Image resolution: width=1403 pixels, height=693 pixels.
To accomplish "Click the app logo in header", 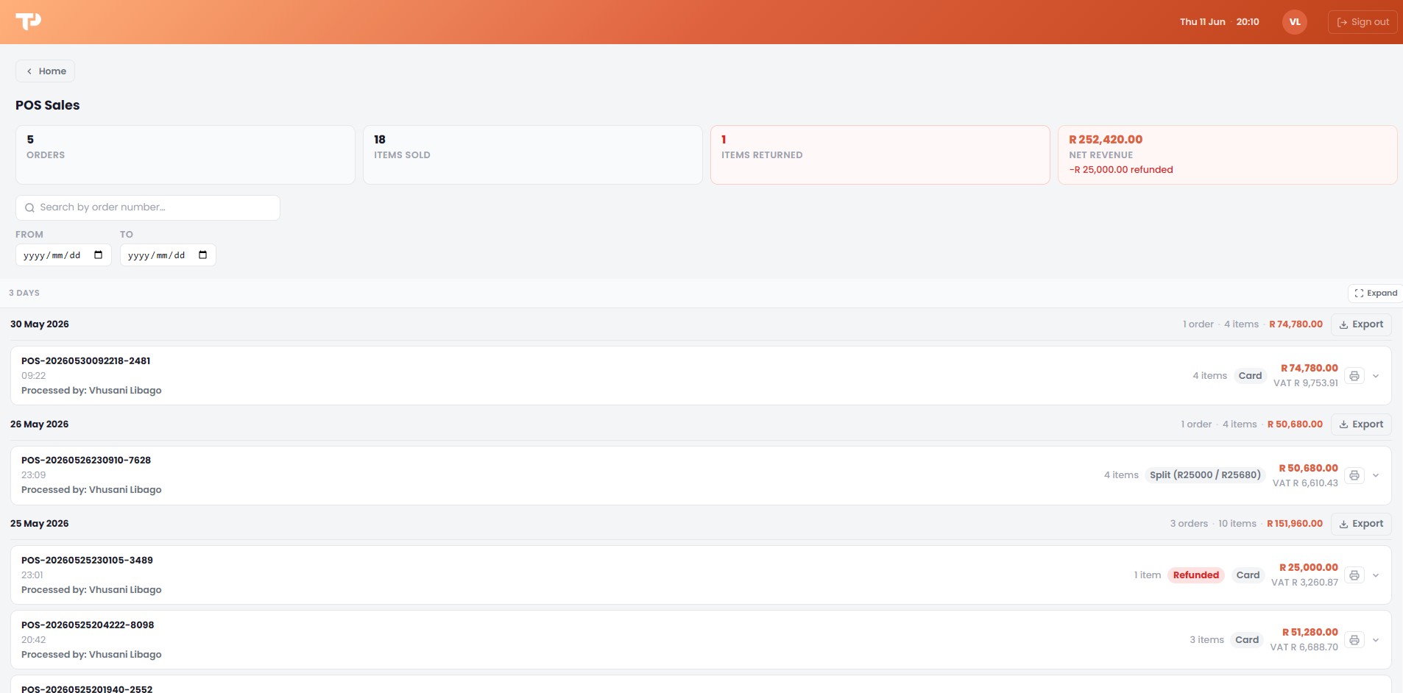I will (29, 21).
